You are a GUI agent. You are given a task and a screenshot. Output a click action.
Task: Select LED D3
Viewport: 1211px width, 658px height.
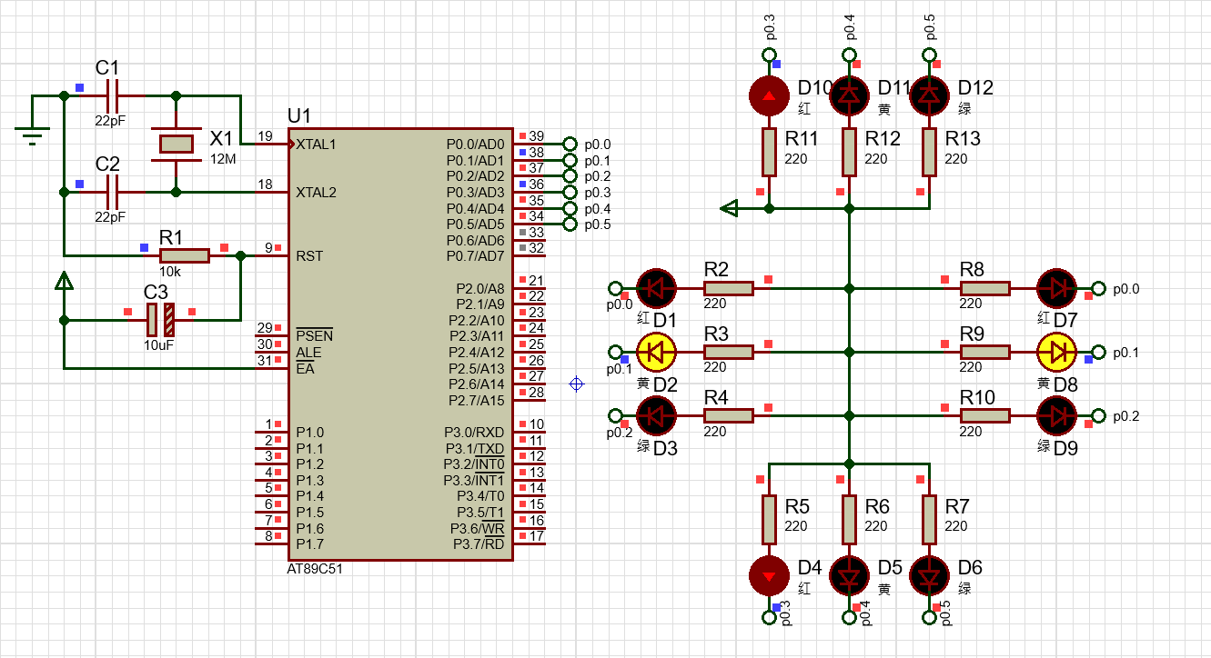pyautogui.click(x=657, y=415)
